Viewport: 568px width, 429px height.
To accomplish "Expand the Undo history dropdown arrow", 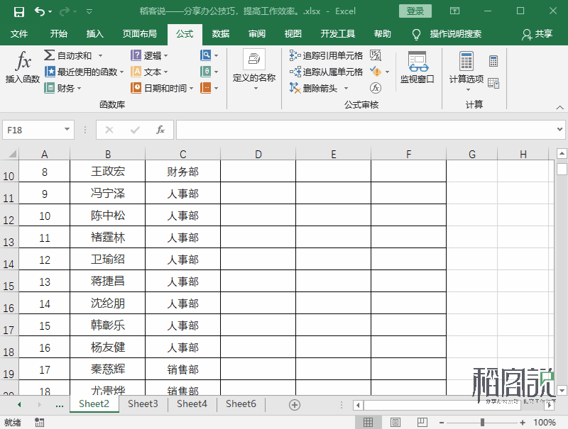I will (x=50, y=11).
